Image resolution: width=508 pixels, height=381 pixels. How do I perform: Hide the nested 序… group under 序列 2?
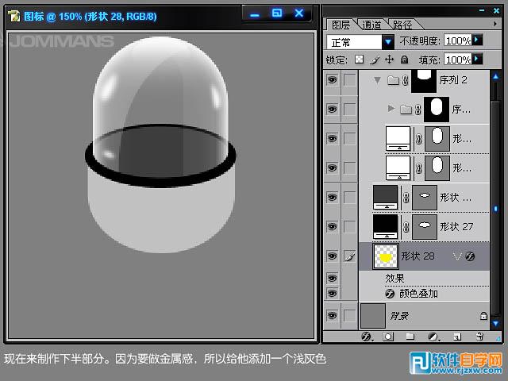point(332,110)
